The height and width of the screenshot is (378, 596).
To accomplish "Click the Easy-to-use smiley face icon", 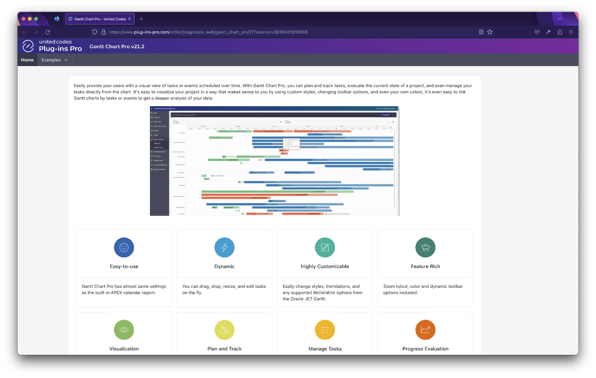I will pyautogui.click(x=124, y=247).
